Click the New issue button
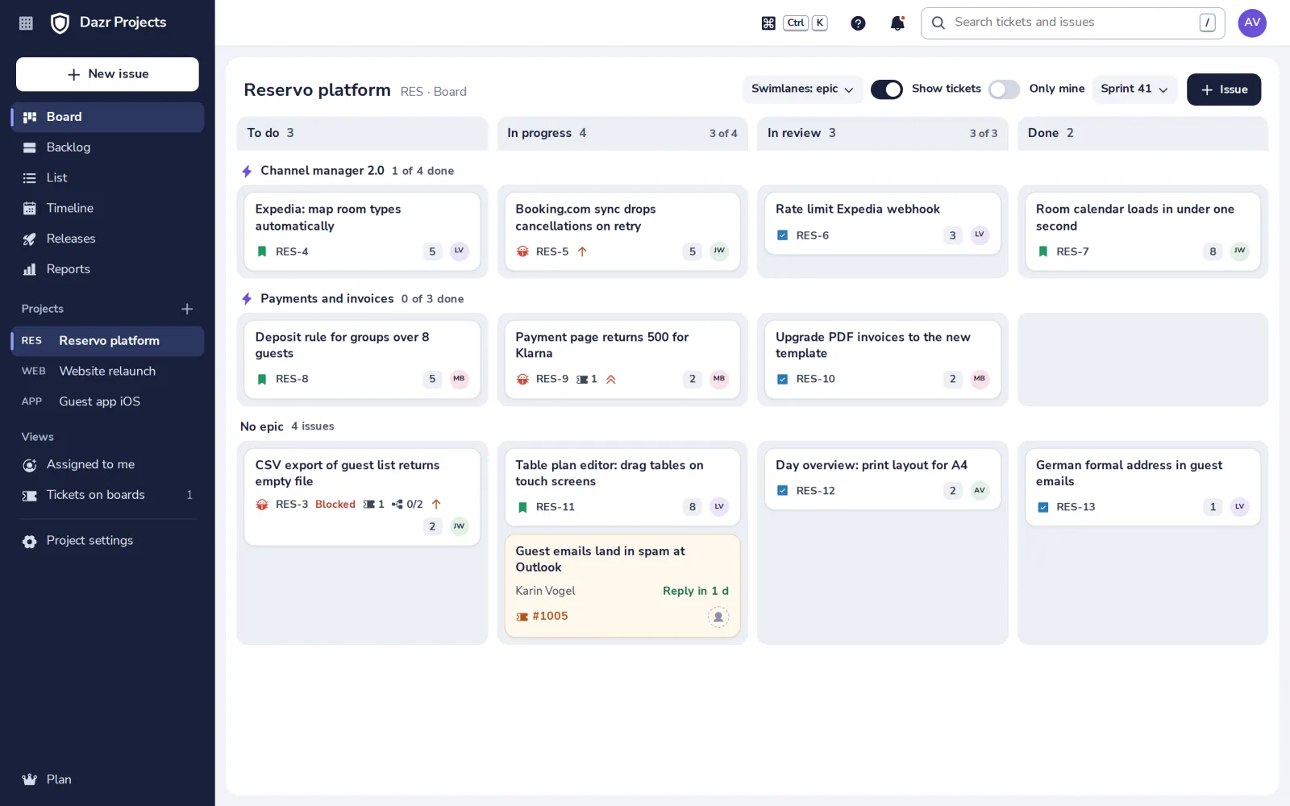Screen dimensions: 1290x806 [107, 74]
